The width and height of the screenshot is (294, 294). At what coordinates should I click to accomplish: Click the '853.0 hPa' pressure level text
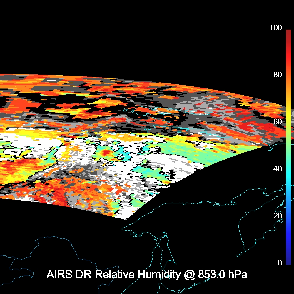223,275
